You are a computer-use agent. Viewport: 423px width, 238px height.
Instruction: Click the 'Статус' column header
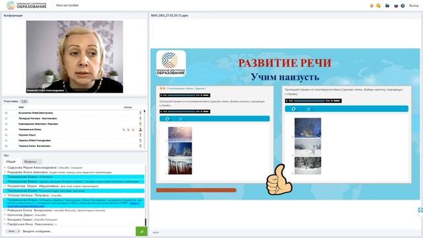pyautogui.click(x=128, y=107)
